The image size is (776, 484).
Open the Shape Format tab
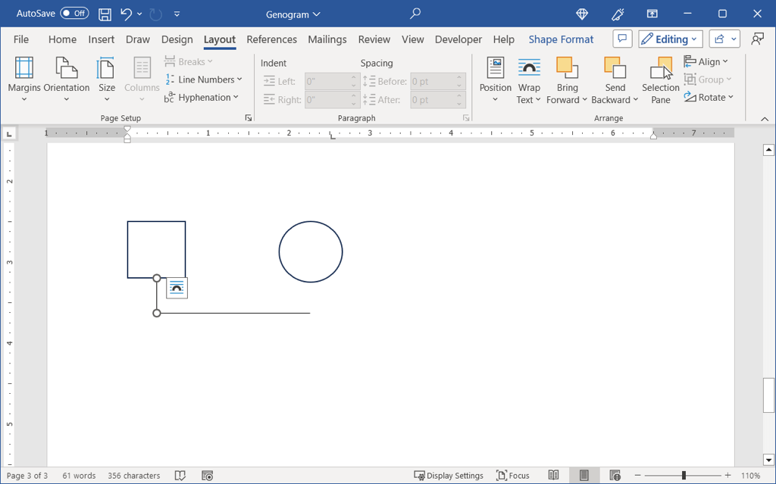pos(561,39)
